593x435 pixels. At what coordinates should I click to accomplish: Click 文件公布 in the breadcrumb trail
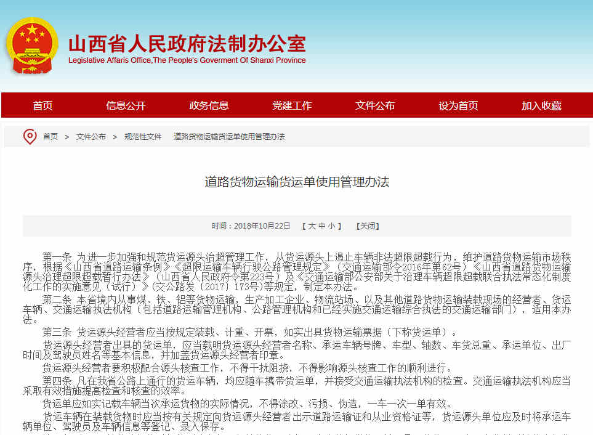click(91, 137)
